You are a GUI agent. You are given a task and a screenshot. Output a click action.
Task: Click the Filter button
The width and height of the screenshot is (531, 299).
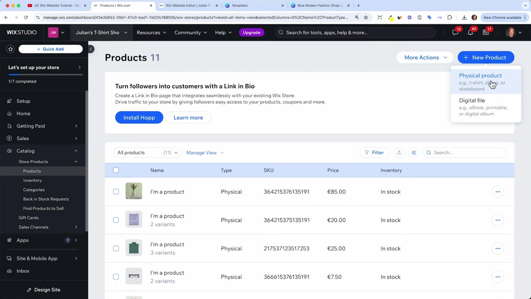coord(374,152)
